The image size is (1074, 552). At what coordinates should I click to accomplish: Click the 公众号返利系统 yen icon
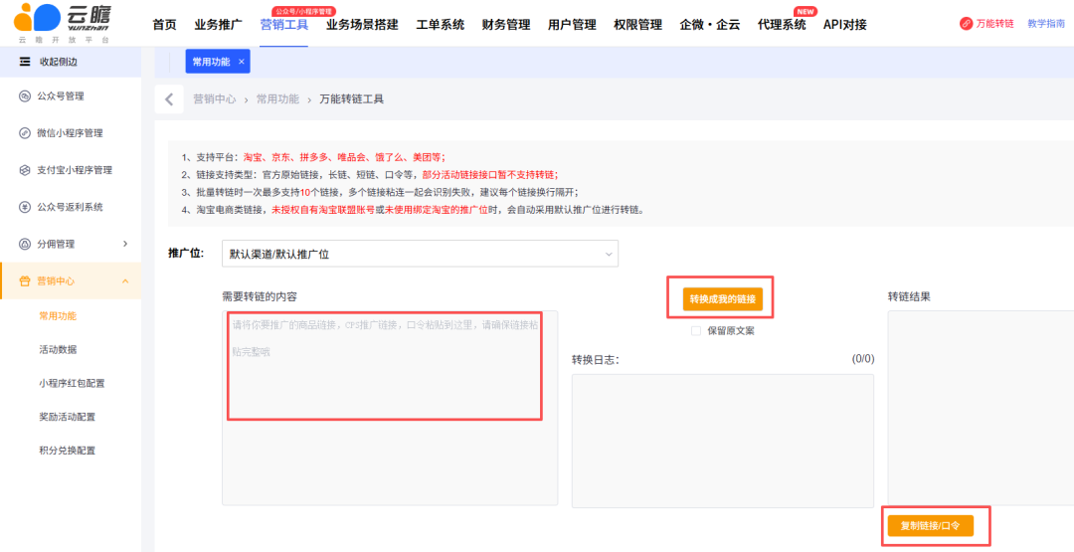(x=25, y=207)
